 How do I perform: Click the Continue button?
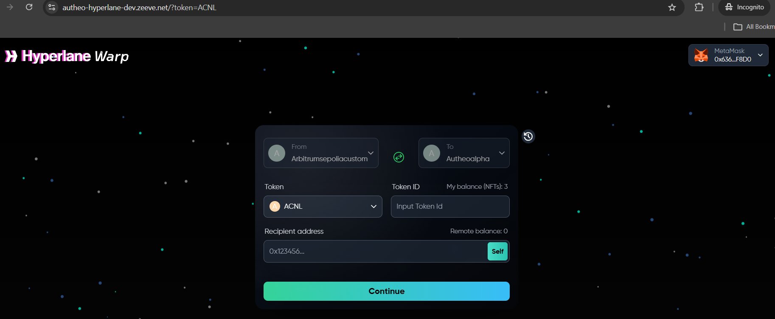(x=387, y=291)
